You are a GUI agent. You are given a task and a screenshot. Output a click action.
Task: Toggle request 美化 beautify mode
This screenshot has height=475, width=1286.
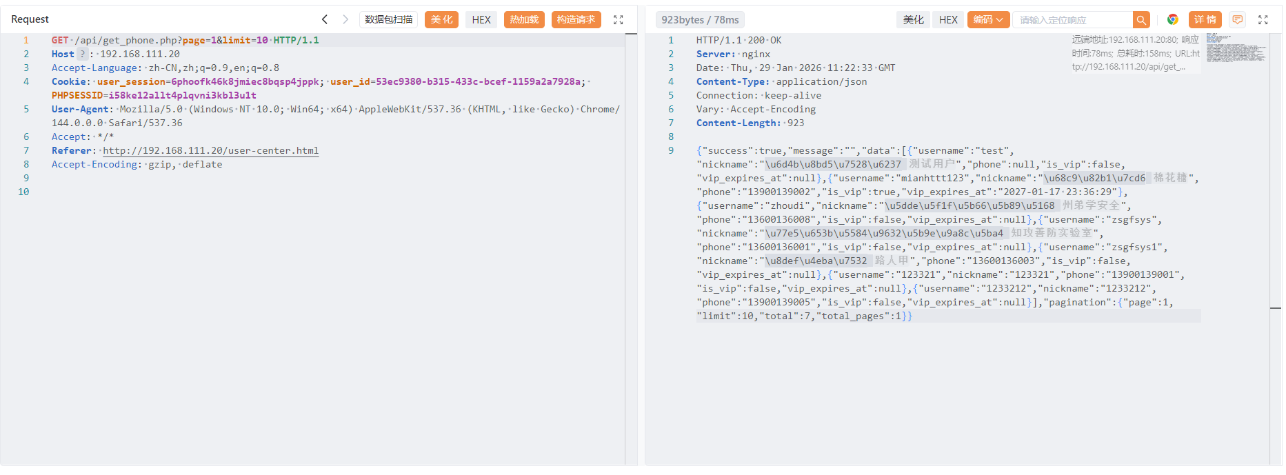[x=441, y=20]
